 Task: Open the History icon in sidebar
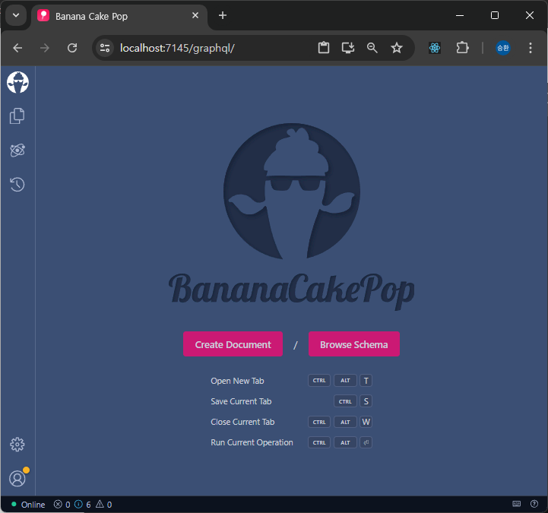coord(17,184)
